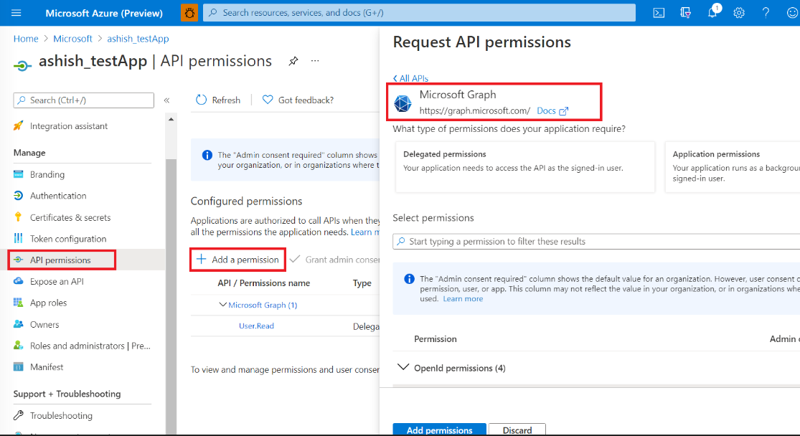Click the Got feedback heart icon
The height and width of the screenshot is (436, 800).
pyautogui.click(x=268, y=100)
